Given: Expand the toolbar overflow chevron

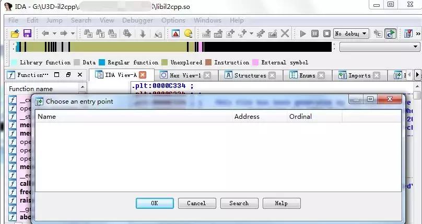Looking at the screenshot, I should tap(418, 33).
